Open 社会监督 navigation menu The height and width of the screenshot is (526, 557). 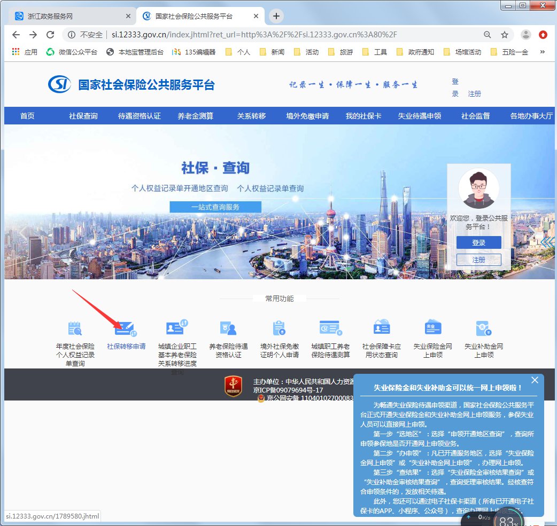click(x=475, y=116)
